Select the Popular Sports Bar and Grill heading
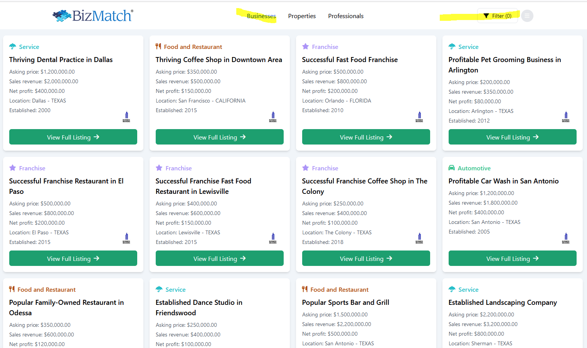 click(x=345, y=303)
